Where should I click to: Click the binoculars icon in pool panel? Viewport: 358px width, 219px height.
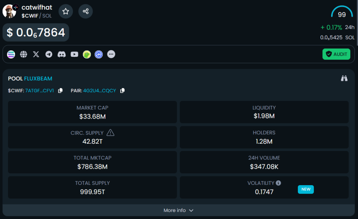(x=344, y=78)
